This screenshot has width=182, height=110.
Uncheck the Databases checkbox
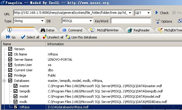click(10, 81)
